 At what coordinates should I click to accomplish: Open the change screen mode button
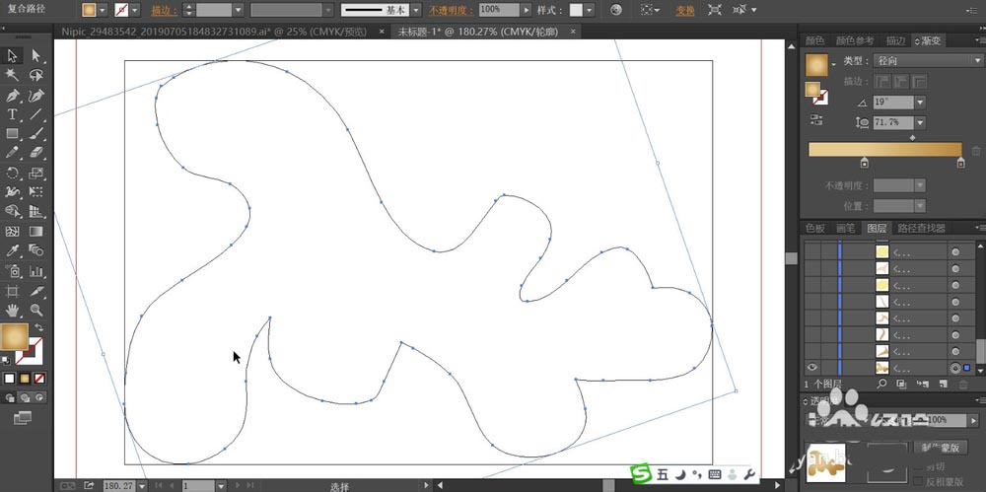(x=23, y=416)
